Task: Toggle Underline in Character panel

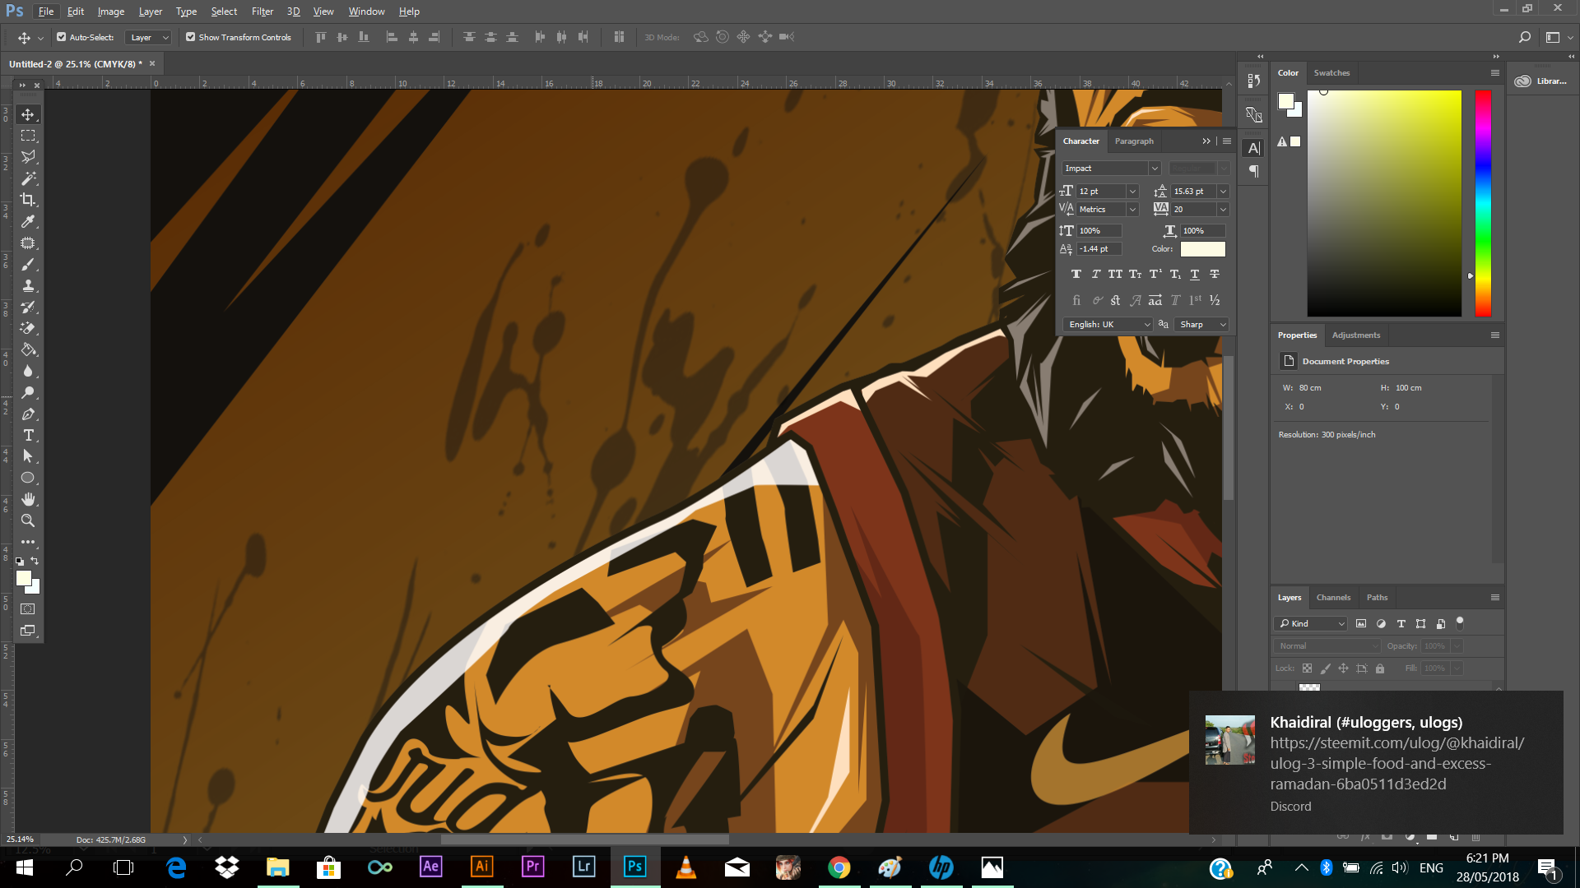Action: coord(1195,274)
